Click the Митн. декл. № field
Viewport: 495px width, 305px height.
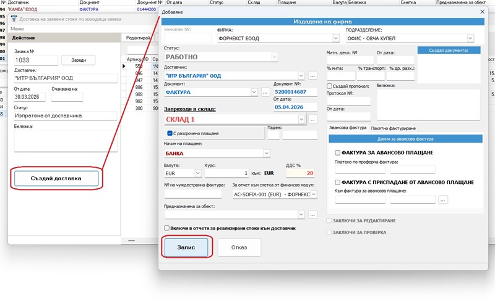pyautogui.click(x=350, y=61)
